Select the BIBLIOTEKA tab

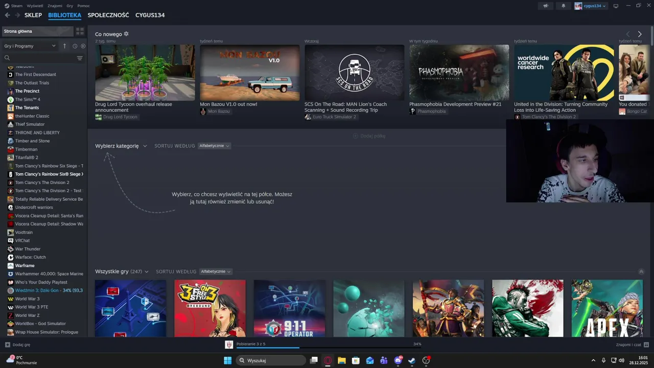point(64,15)
